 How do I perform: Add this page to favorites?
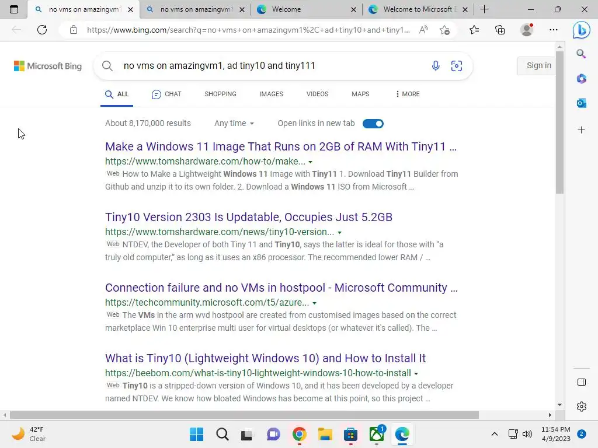pos(444,30)
